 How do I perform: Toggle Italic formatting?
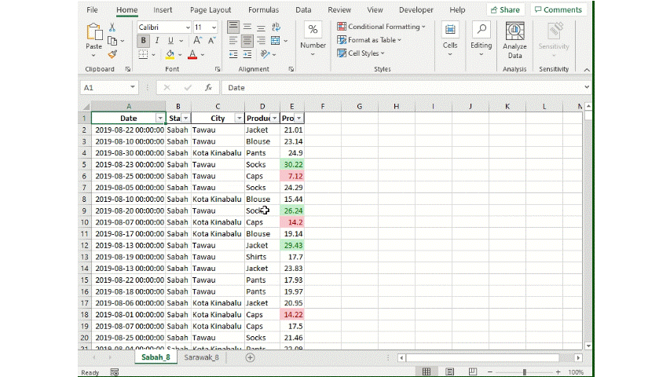[x=157, y=41]
